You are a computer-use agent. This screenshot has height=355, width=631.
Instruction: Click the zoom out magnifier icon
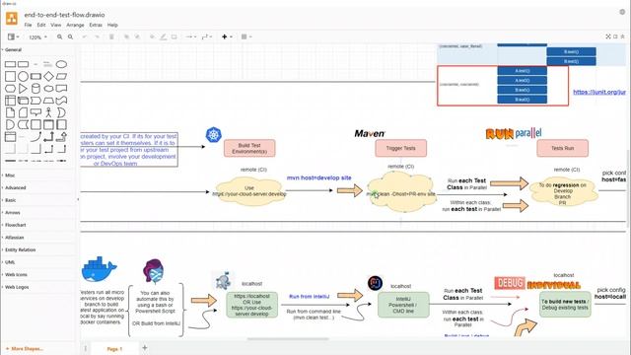[70, 36]
